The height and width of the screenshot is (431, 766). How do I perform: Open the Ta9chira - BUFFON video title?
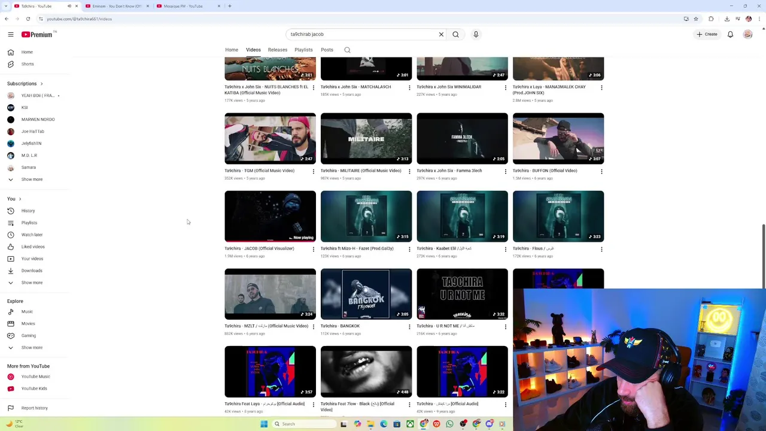tap(545, 171)
